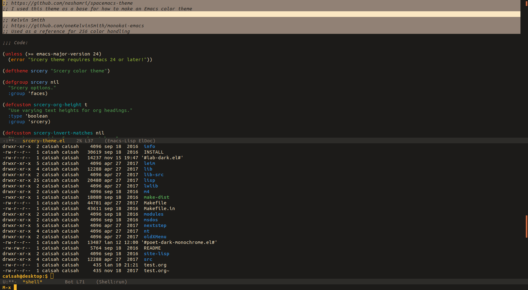The height and width of the screenshot is (290, 528).
Task: Click the 'ian 12 12:00' timestamp
Action: click(x=121, y=242)
